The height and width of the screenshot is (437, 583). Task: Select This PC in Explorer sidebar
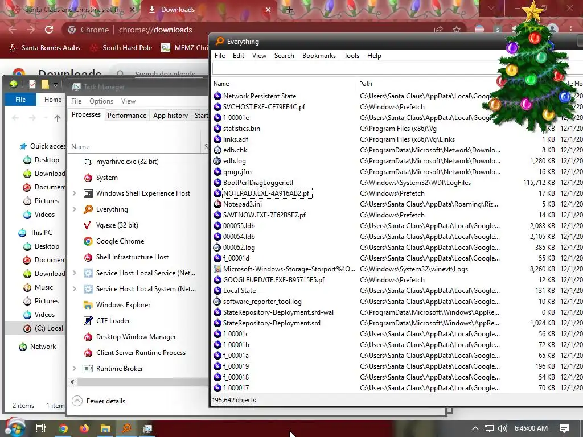point(35,233)
